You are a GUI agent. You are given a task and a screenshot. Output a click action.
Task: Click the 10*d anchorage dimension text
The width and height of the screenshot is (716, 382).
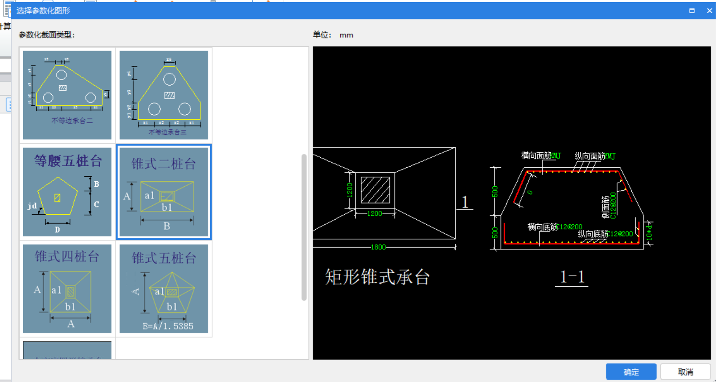[x=649, y=233]
